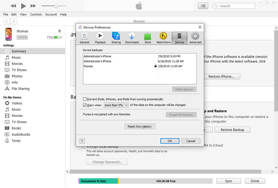Cancel the Devices Preferences dialog
This screenshot has height=188, width=278.
tap(191, 141)
